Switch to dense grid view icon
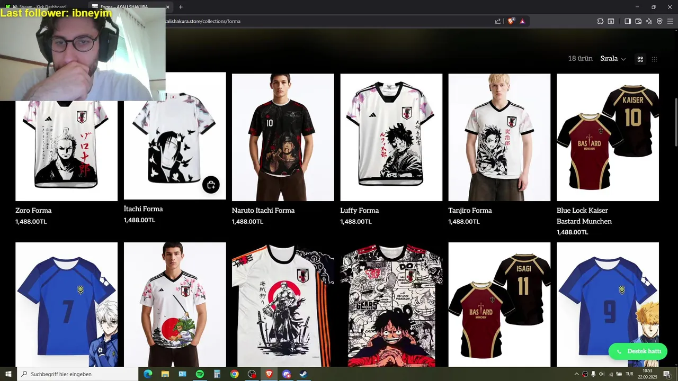This screenshot has width=678, height=381. point(654,59)
